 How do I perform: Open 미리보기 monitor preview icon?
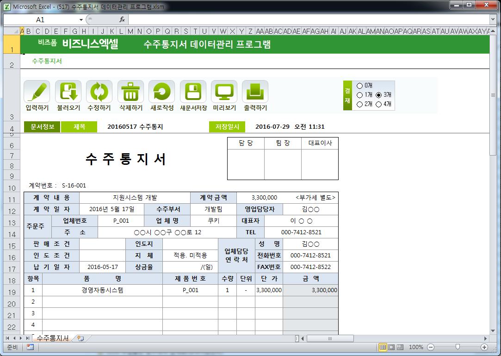tap(224, 92)
